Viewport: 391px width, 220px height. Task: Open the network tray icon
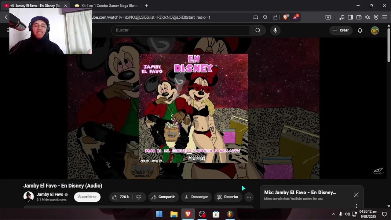click(x=354, y=214)
